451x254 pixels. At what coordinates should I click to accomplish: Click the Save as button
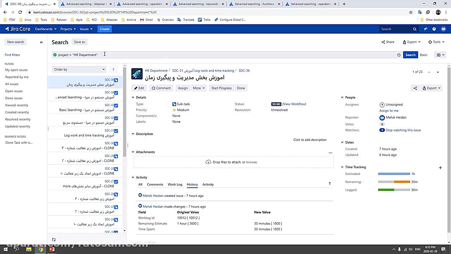click(79, 42)
